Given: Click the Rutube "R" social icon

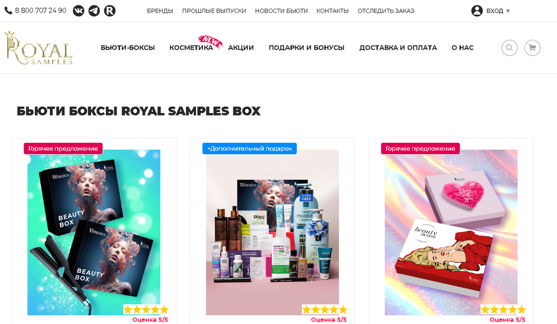Looking at the screenshot, I should coord(110,11).
